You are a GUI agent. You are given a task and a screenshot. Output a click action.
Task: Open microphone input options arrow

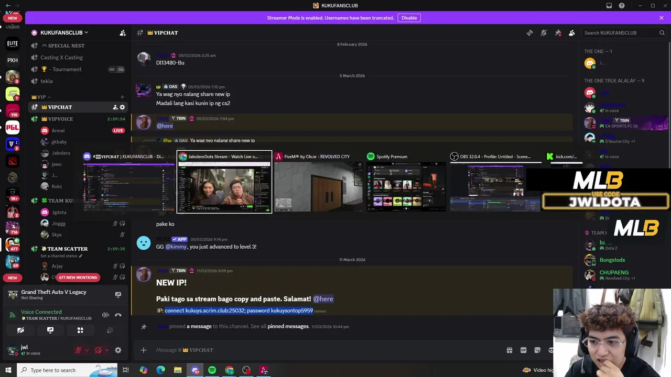point(86,350)
